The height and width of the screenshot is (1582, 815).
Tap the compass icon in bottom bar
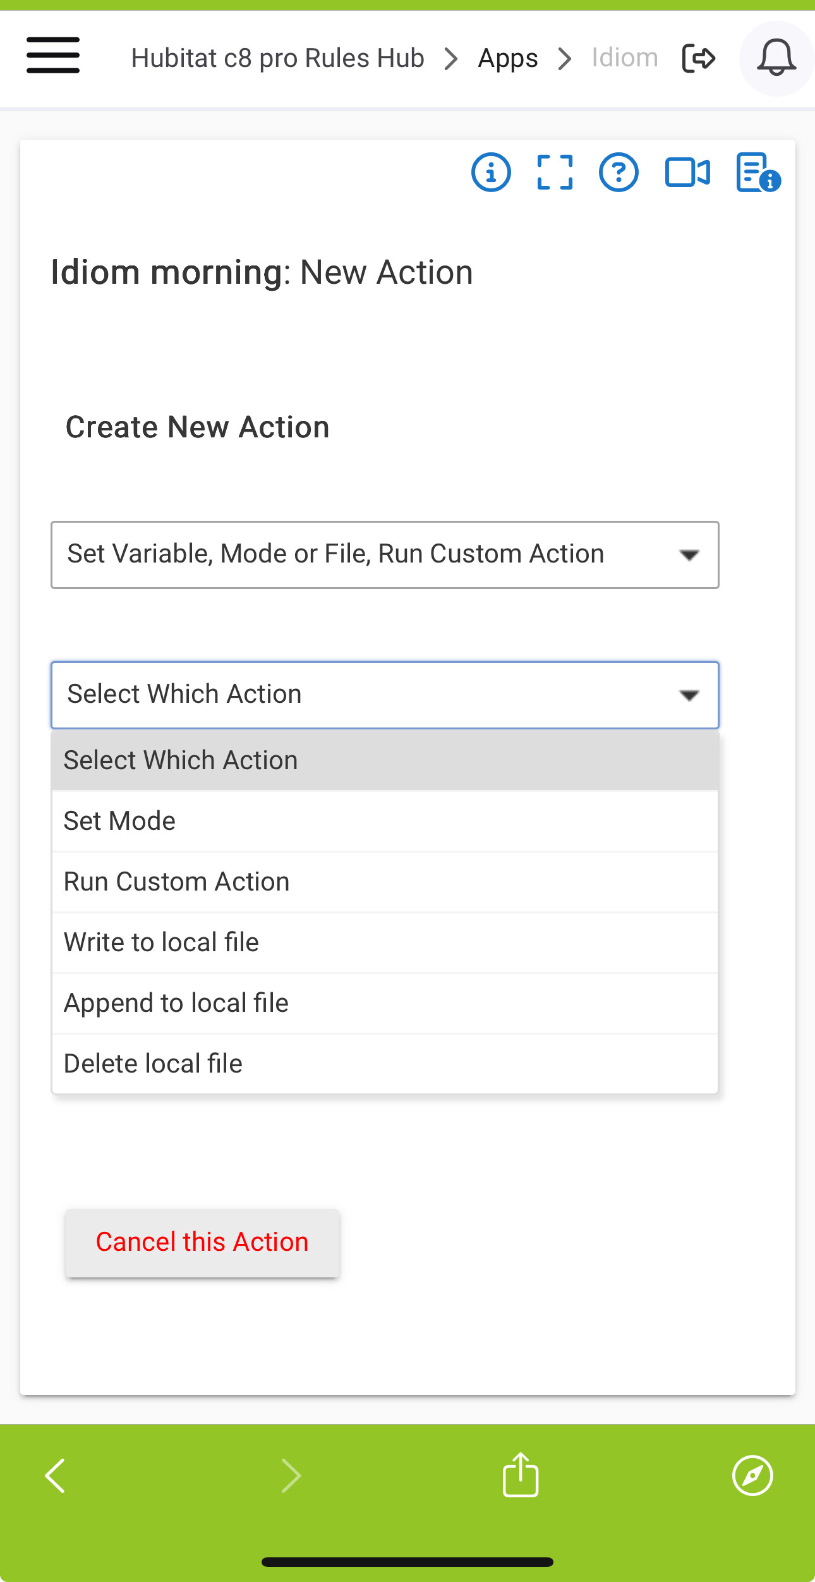752,1476
